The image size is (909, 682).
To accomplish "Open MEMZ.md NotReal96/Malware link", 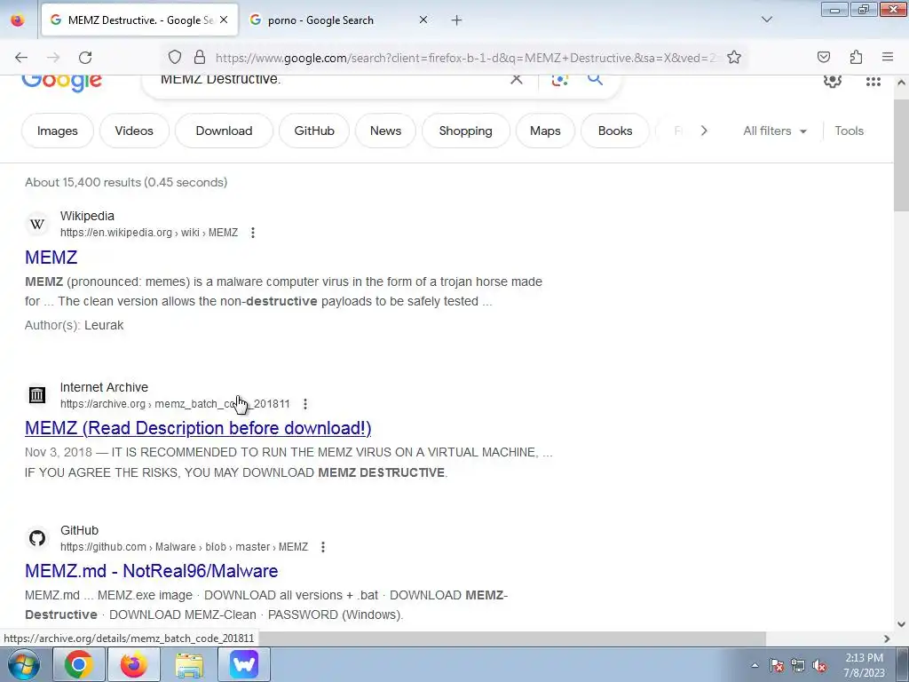I will pos(151,571).
